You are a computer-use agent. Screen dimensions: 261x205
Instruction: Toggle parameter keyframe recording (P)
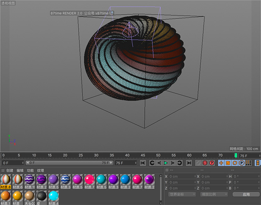(x=242, y=163)
